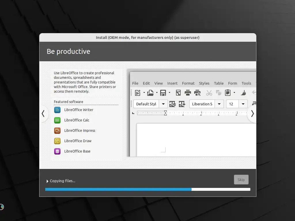Open the font name dropdown arrow
Image resolution: width=295 pixels, height=221 pixels.
tap(219, 104)
